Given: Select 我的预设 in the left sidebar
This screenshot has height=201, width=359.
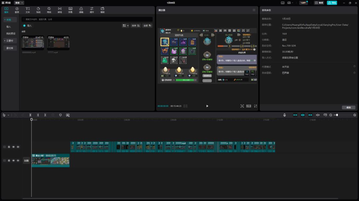Looking at the screenshot, I should tap(11, 33).
